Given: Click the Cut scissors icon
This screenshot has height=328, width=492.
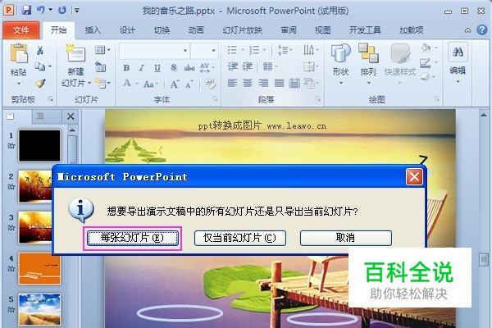Looking at the screenshot, I should pyautogui.click(x=40, y=50).
